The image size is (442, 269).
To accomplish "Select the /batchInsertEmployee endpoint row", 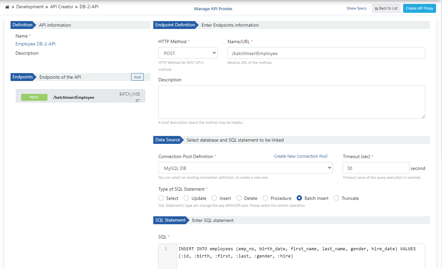I will 80,97.
